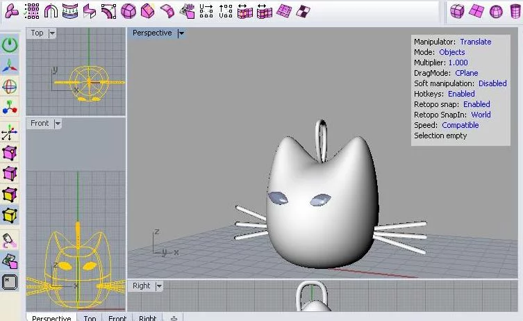Switch to the Top viewport tab
This screenshot has width=523, height=321.
pyautogui.click(x=90, y=317)
